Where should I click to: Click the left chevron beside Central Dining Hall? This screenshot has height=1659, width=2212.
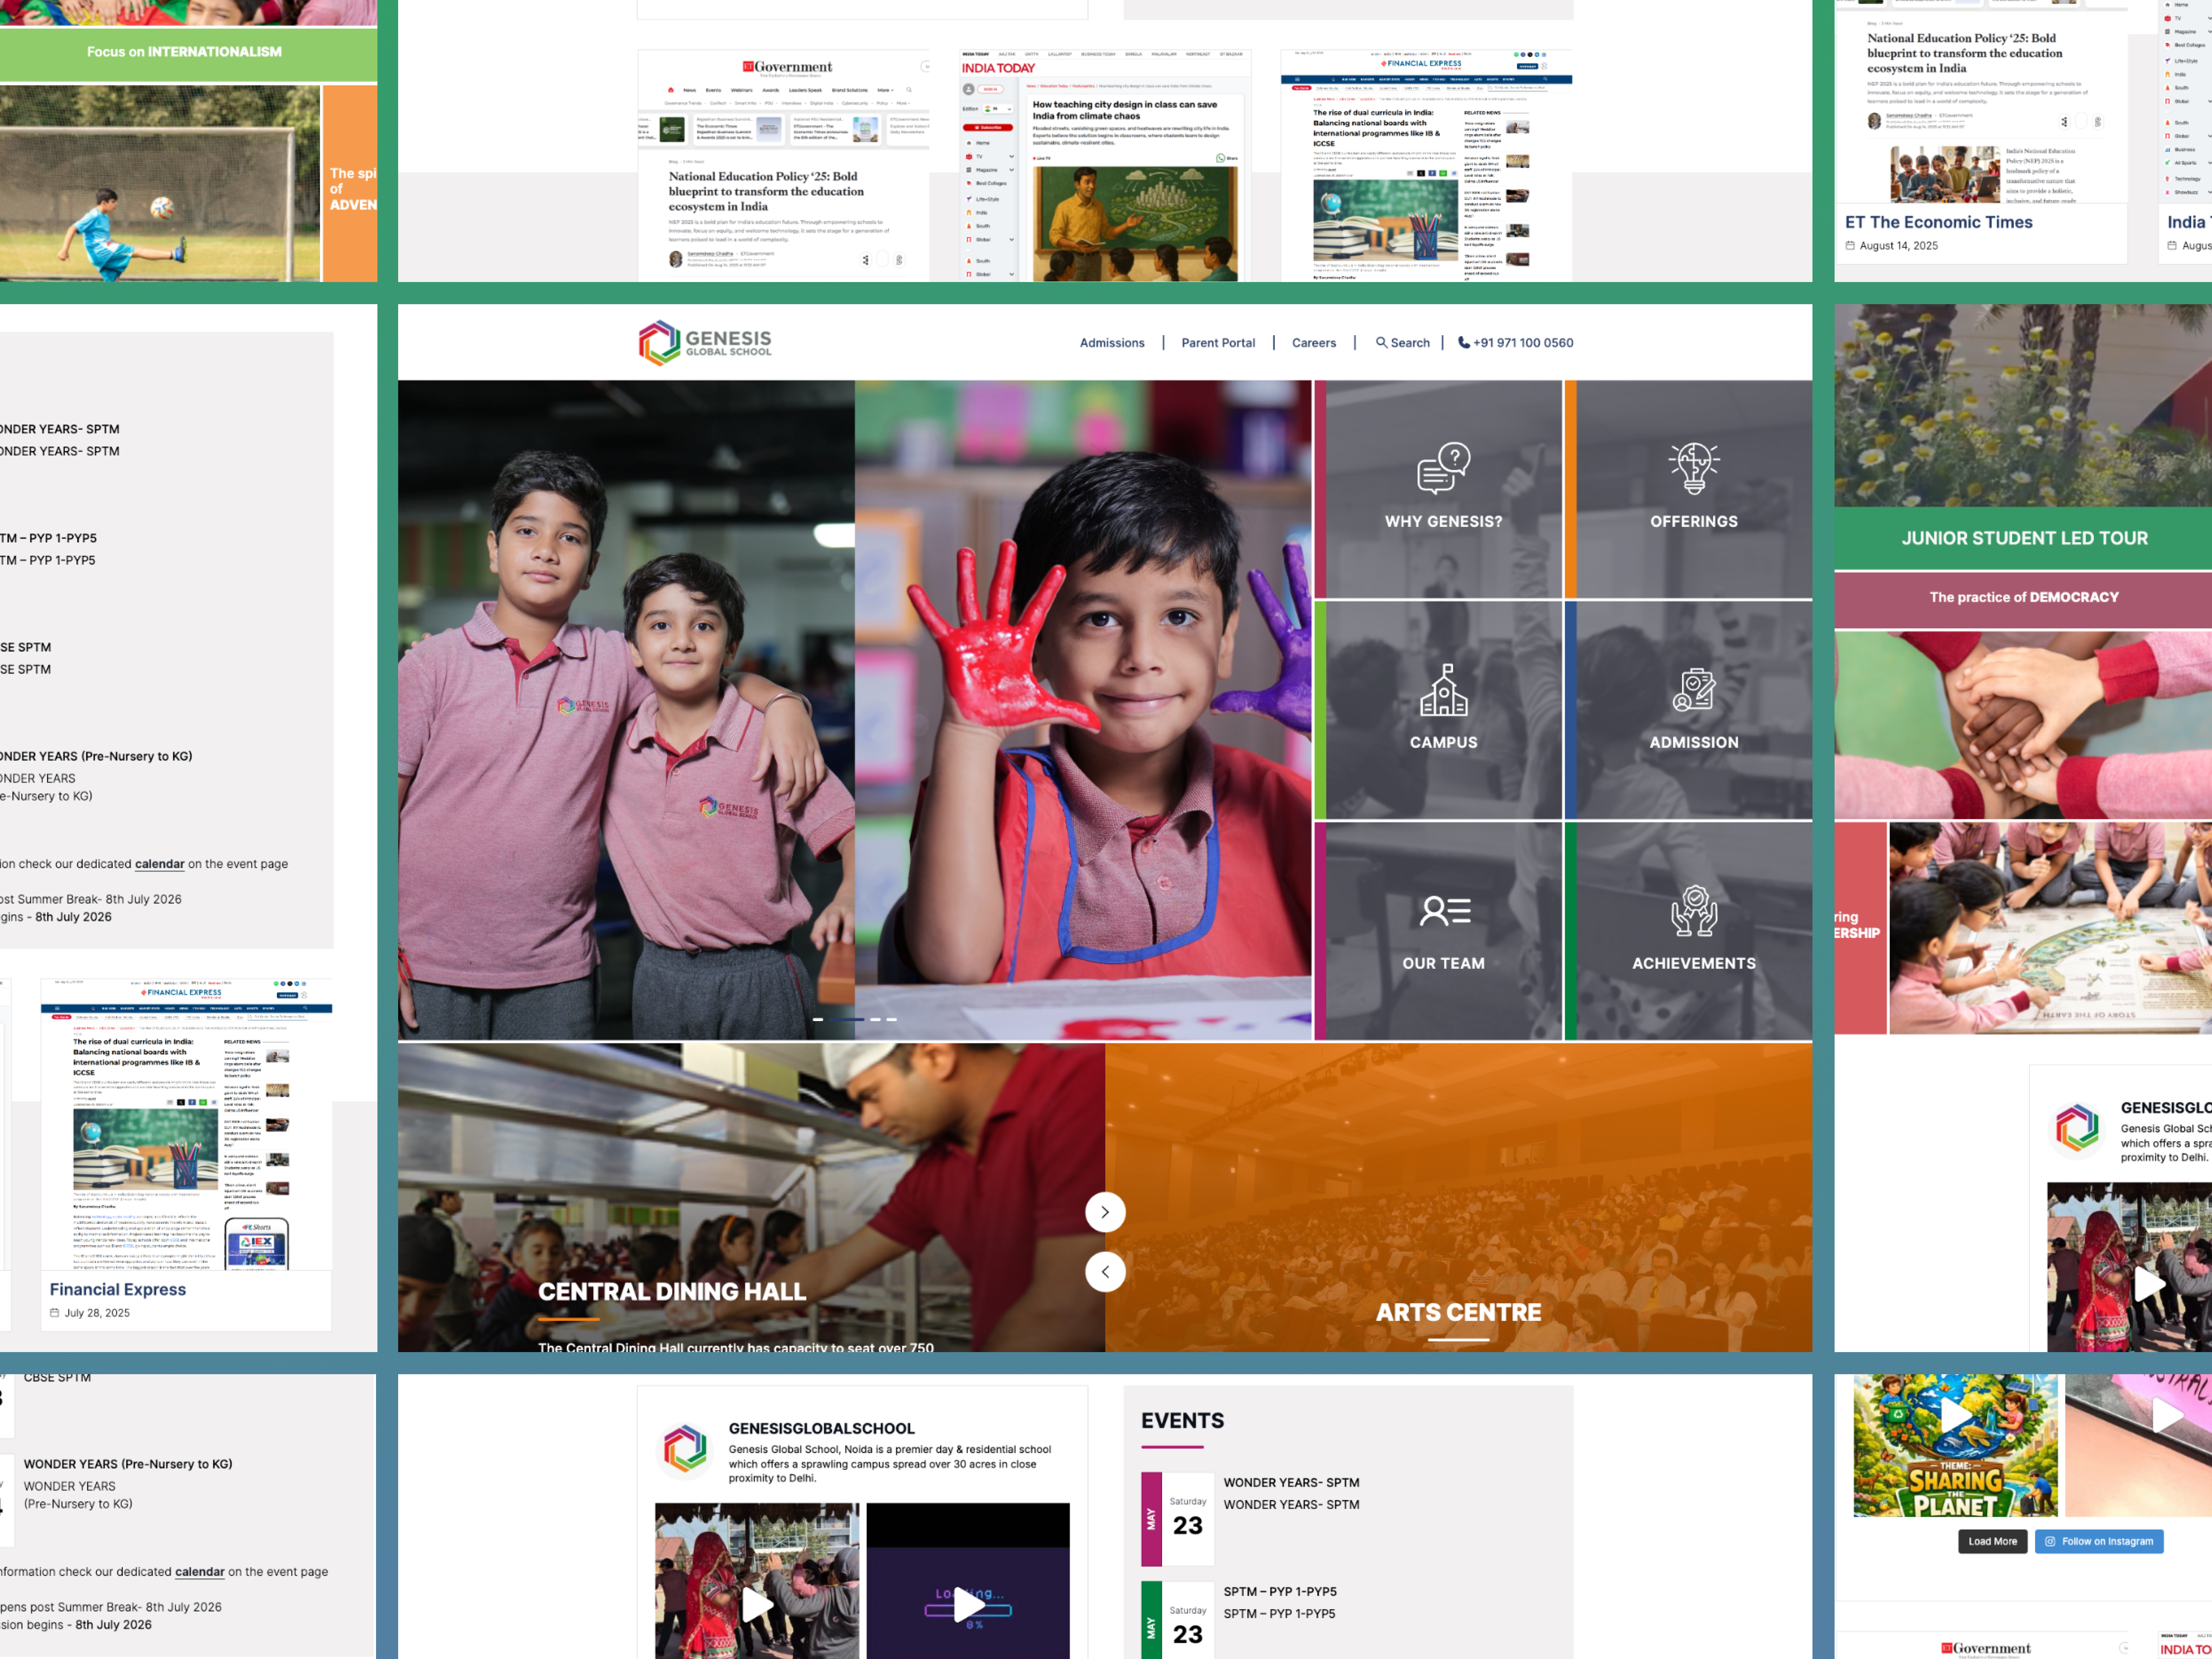pyautogui.click(x=1105, y=1272)
